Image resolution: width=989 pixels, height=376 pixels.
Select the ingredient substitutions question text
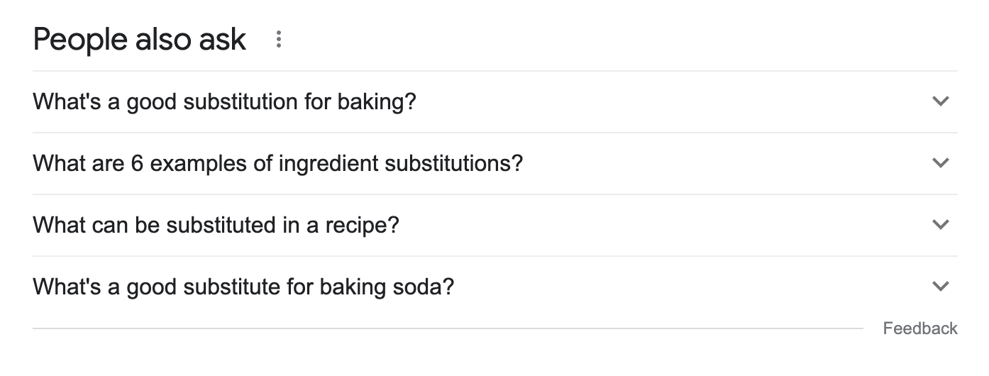coord(277,164)
